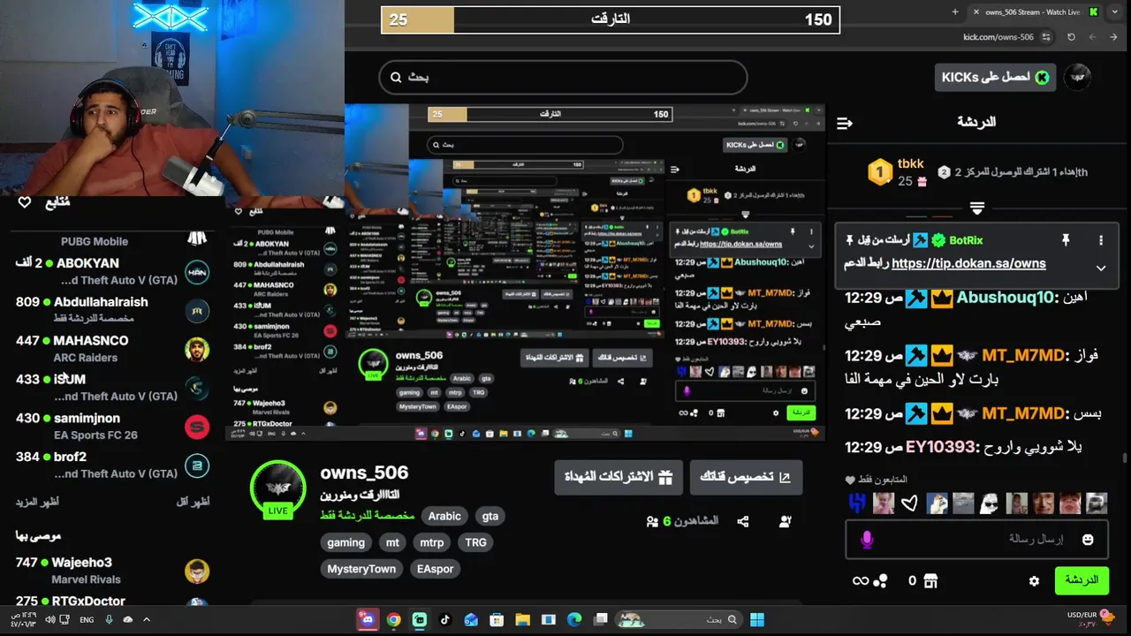Open the pinned message three-dot menu
Viewport: 1131px width, 636px height.
[1101, 240]
